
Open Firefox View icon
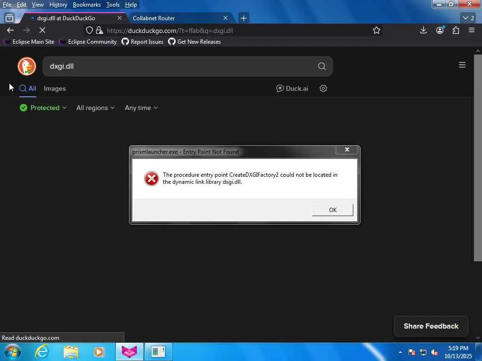9,18
